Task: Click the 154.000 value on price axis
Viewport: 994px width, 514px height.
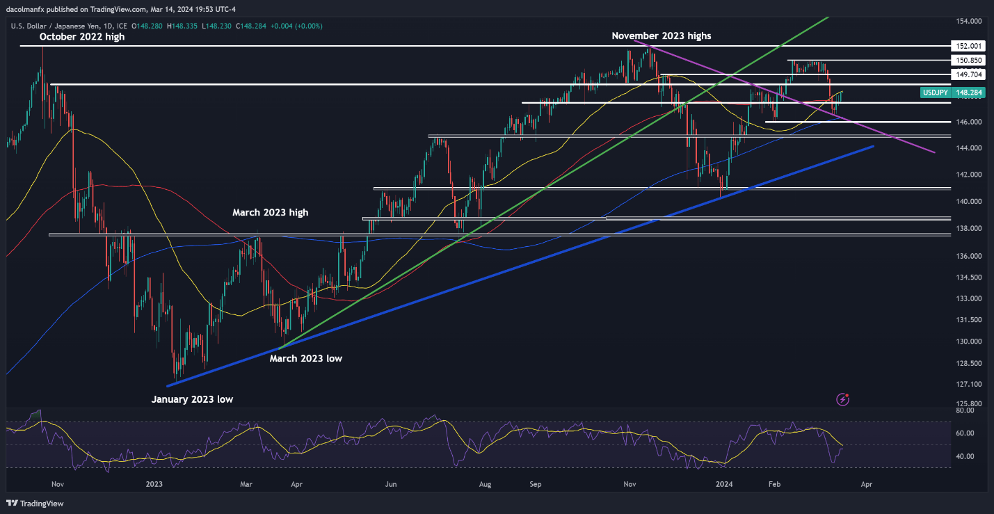Action: coord(967,22)
